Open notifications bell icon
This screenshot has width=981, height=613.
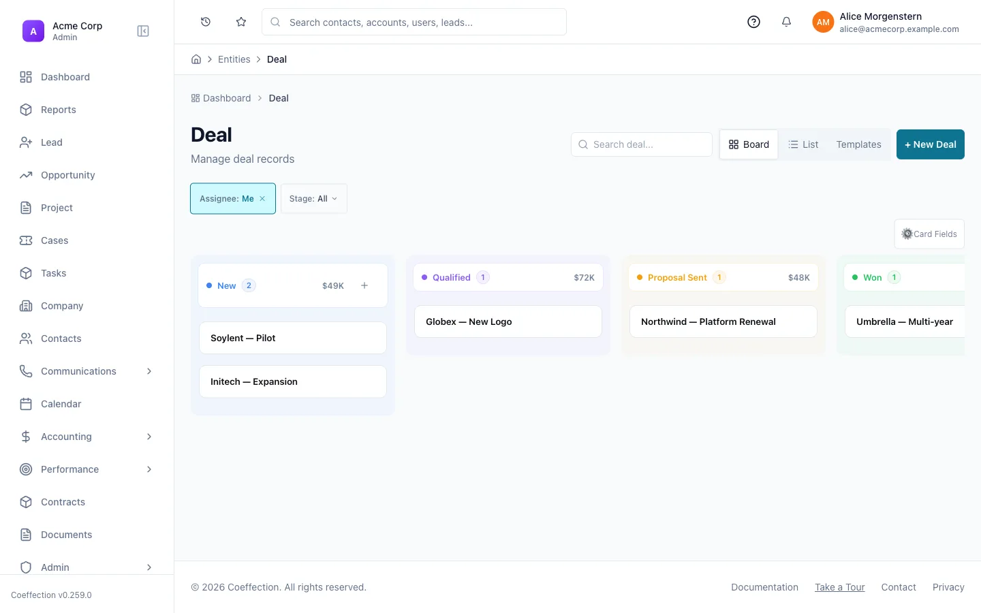786,22
